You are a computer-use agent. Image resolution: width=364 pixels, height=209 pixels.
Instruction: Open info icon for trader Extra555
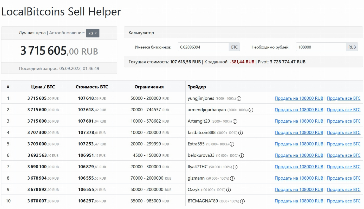(x=232, y=144)
